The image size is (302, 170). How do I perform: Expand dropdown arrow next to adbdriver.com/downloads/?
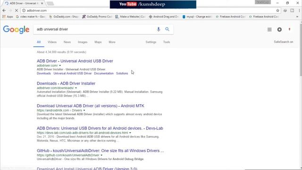pyautogui.click(x=76, y=88)
